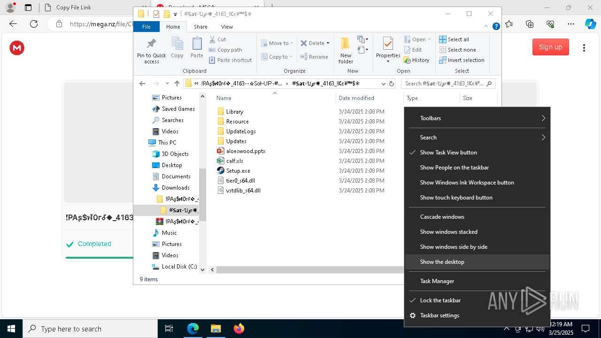The height and width of the screenshot is (338, 601).
Task: Collapse the ribbon with chevron
Action: [x=486, y=27]
